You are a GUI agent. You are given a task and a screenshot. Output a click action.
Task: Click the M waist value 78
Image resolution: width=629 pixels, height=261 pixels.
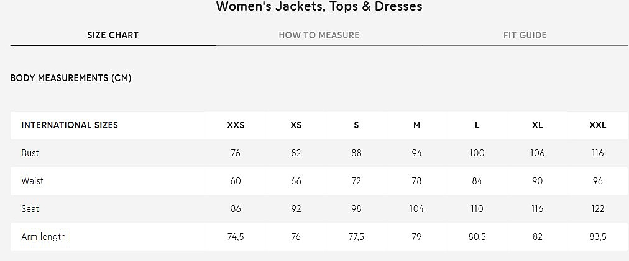416,181
